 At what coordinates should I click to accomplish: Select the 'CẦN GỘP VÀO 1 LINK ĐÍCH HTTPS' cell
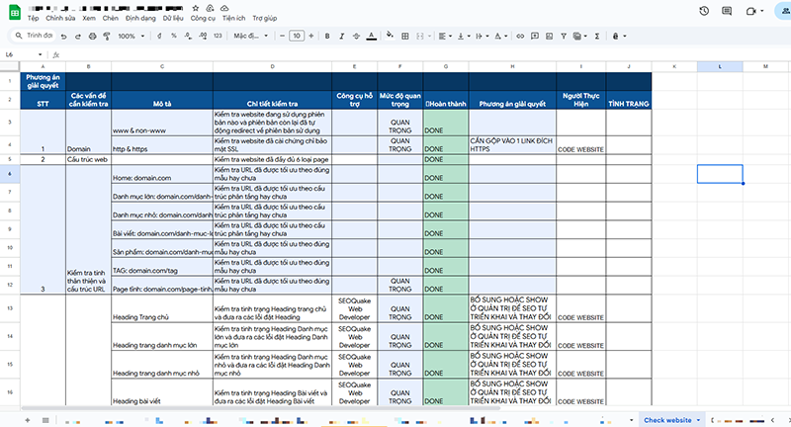(512, 144)
